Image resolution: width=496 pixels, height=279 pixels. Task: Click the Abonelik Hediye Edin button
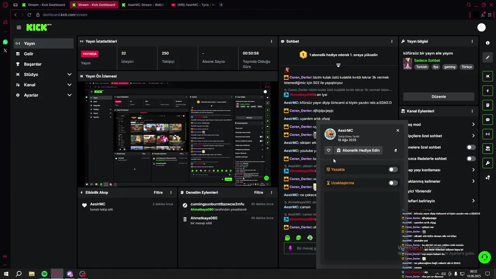358,150
